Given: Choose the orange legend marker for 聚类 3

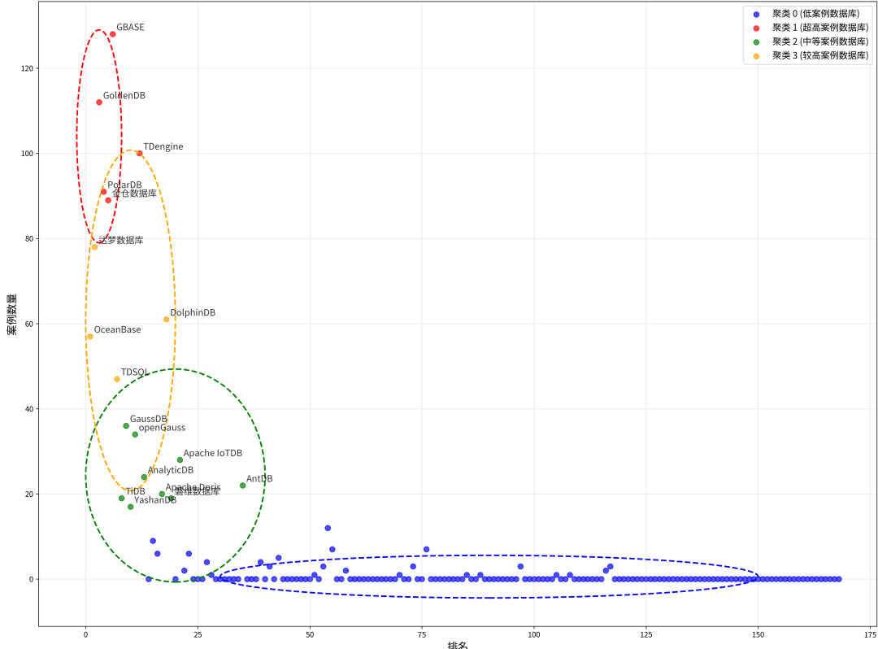Looking at the screenshot, I should pos(757,56).
